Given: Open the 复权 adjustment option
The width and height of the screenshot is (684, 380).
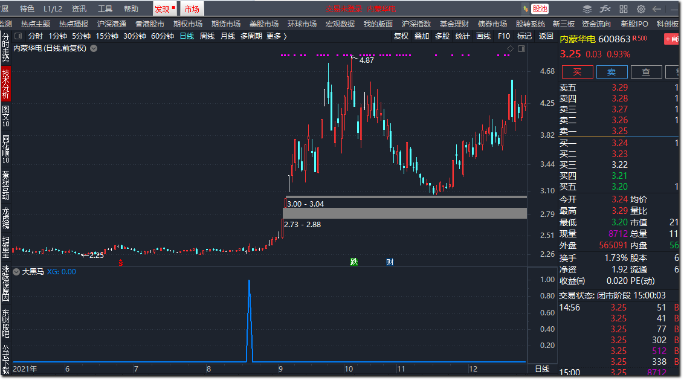Looking at the screenshot, I should point(401,36).
